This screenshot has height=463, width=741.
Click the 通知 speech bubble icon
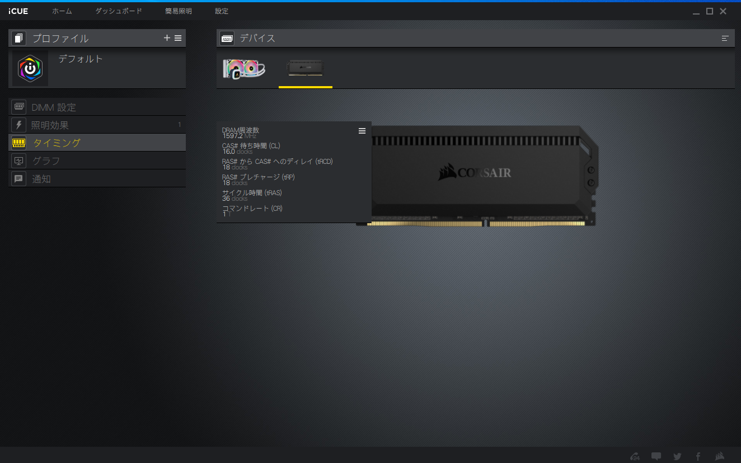click(x=18, y=178)
